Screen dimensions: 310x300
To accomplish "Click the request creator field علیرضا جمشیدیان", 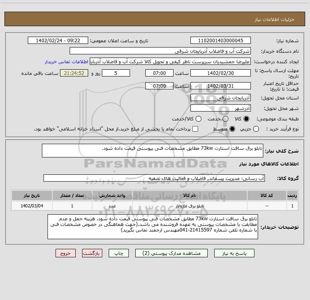I will click(x=170, y=62).
